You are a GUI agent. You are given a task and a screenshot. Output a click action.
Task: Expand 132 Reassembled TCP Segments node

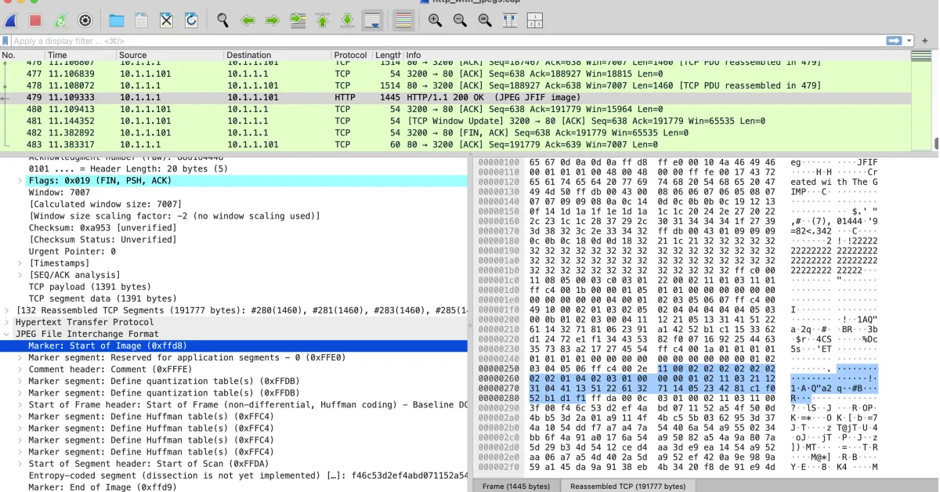point(7,310)
